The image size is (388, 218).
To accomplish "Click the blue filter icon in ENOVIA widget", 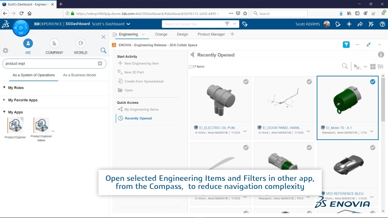I will [x=346, y=45].
